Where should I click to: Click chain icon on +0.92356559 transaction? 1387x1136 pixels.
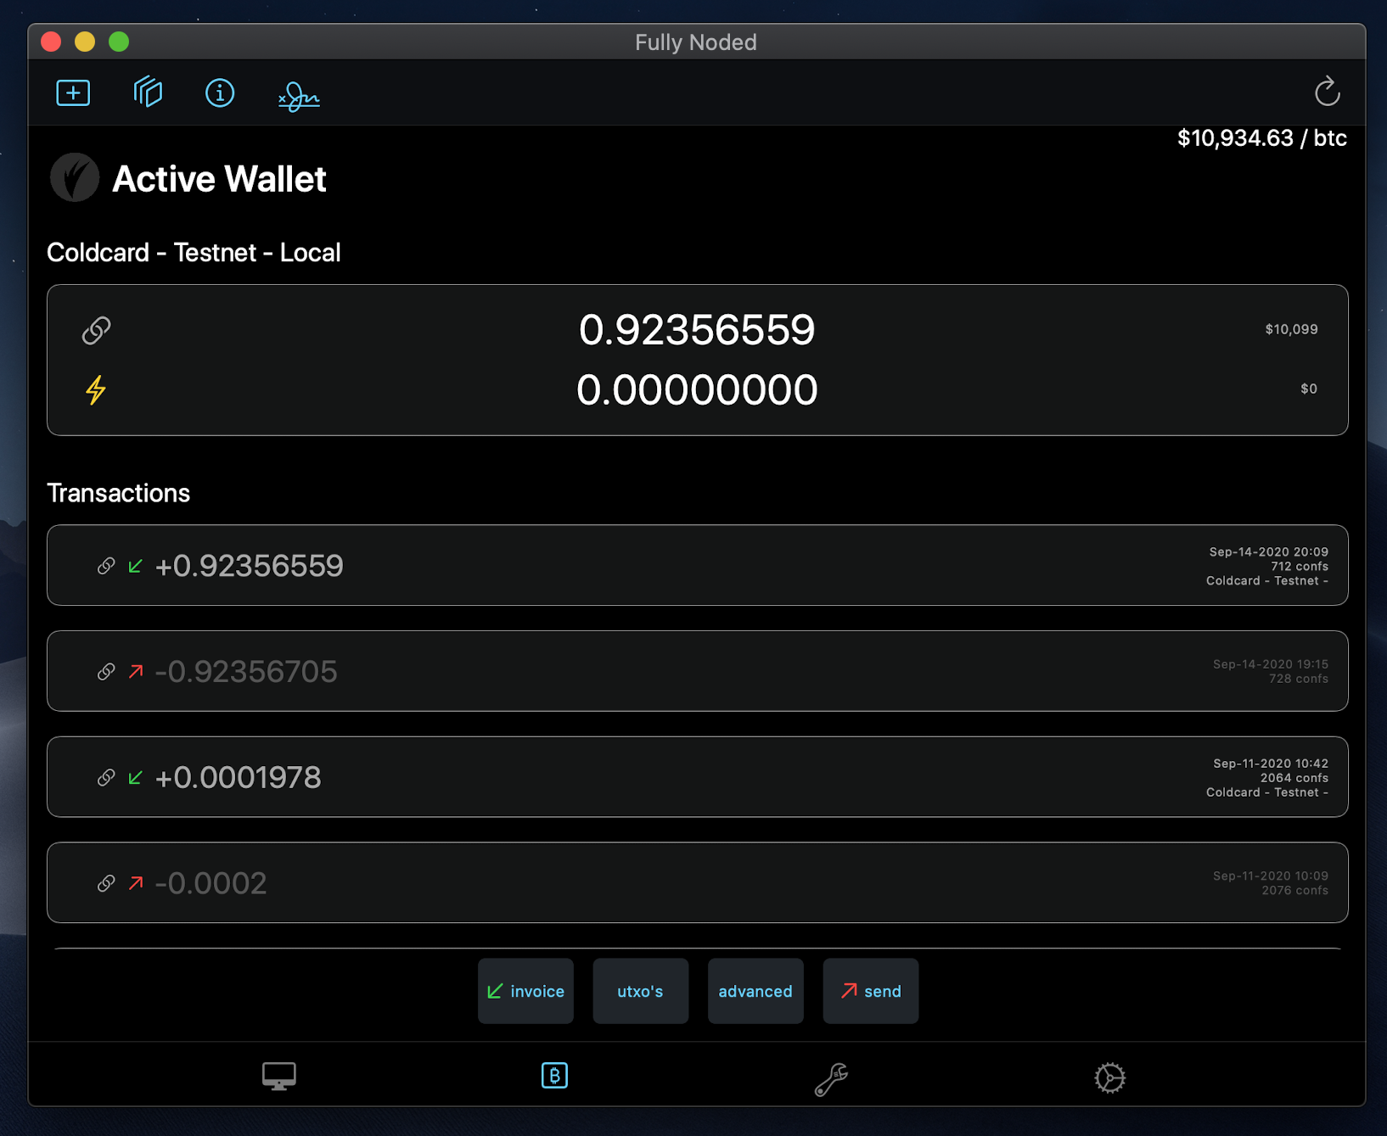pyautogui.click(x=106, y=566)
